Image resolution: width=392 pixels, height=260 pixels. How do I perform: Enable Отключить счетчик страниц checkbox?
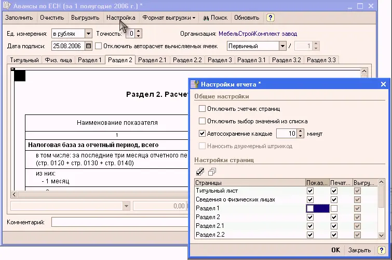(202, 108)
